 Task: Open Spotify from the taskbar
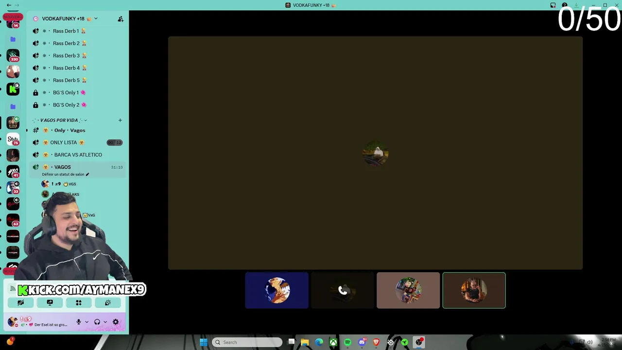click(347, 342)
